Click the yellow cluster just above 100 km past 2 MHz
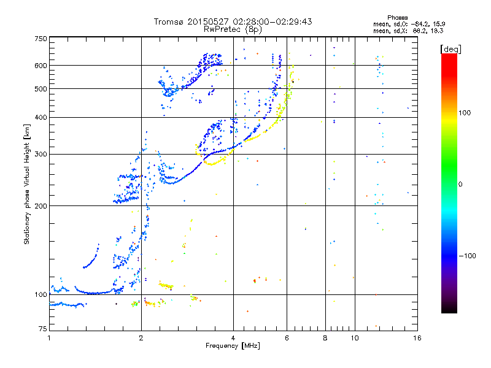The width and height of the screenshot is (491, 368). pyautogui.click(x=166, y=285)
